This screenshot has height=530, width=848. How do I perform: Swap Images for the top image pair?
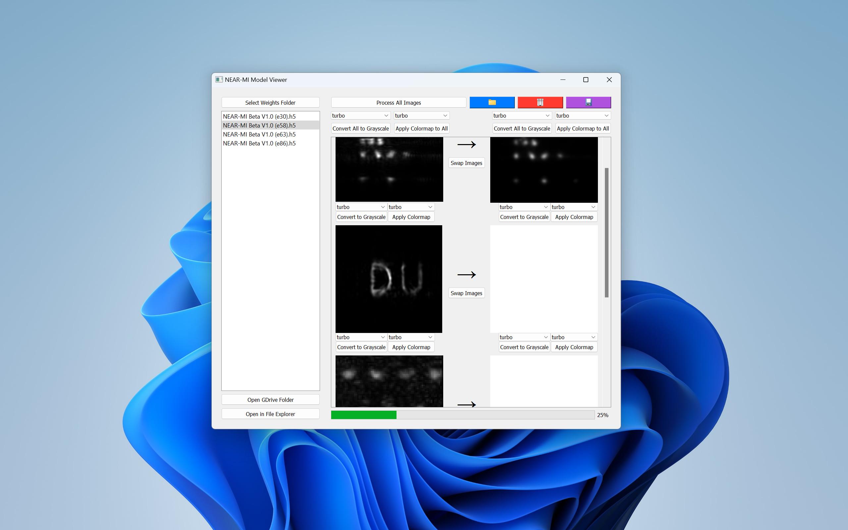pyautogui.click(x=466, y=163)
